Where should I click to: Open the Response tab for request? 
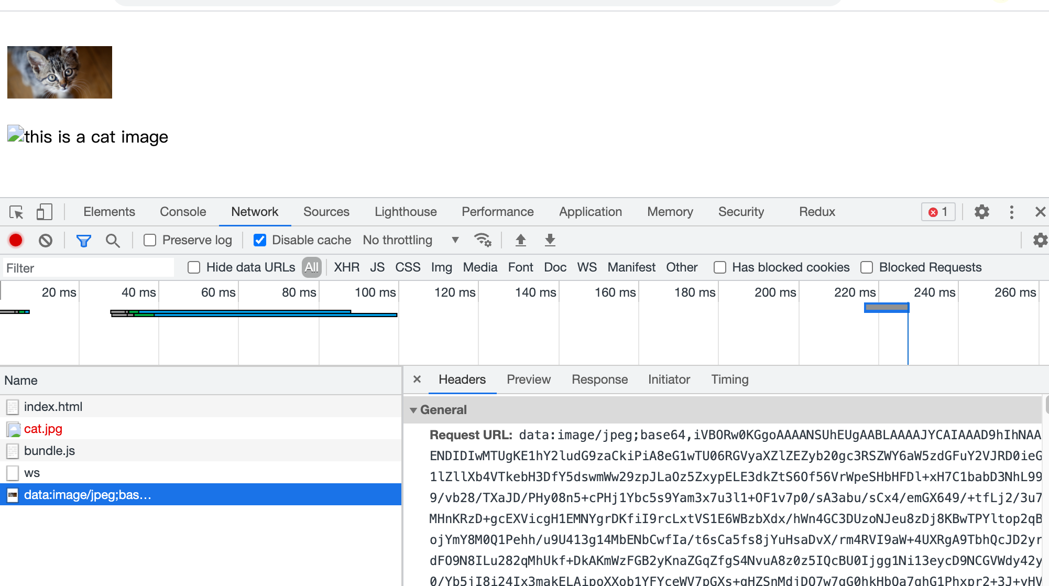[599, 379]
